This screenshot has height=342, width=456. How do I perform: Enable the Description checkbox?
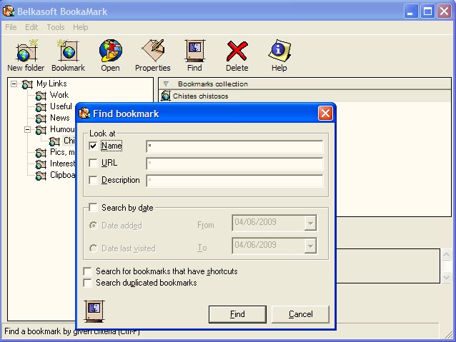tap(93, 180)
